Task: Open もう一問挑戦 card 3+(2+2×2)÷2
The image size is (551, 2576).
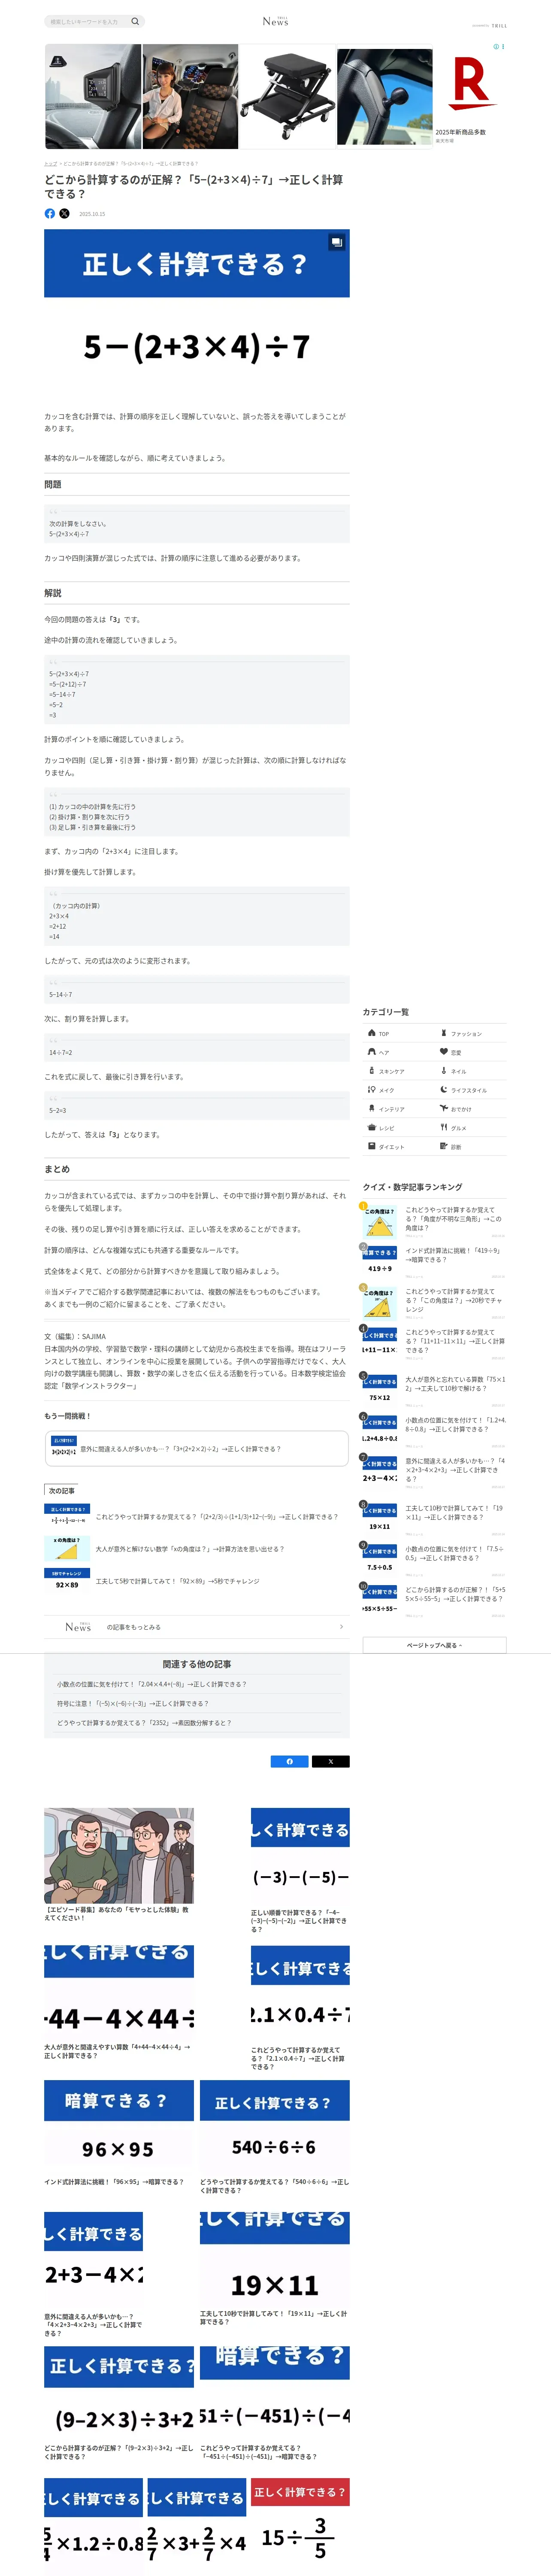Action: pyautogui.click(x=196, y=1448)
